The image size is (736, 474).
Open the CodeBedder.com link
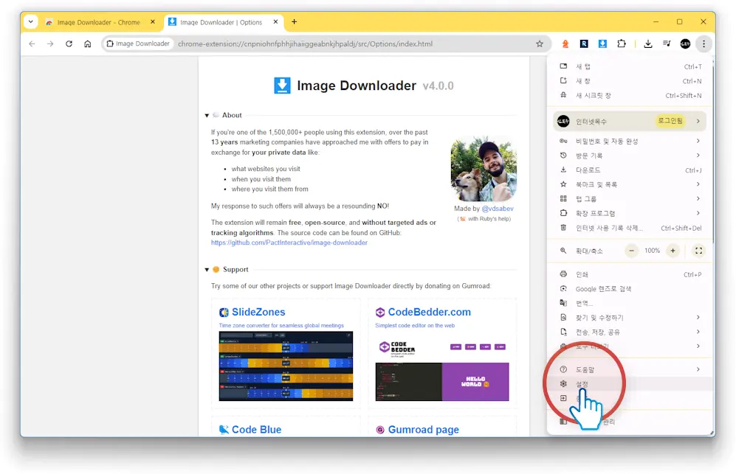[x=429, y=312]
